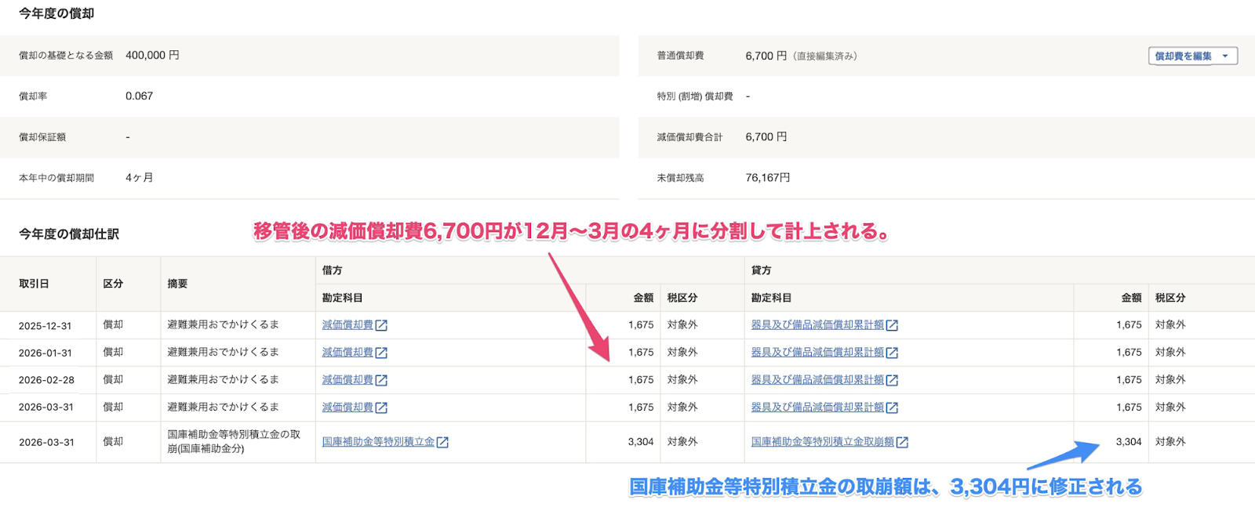The height and width of the screenshot is (518, 1255).
Task: Click the 400,000 円 base amount value
Action: point(152,55)
